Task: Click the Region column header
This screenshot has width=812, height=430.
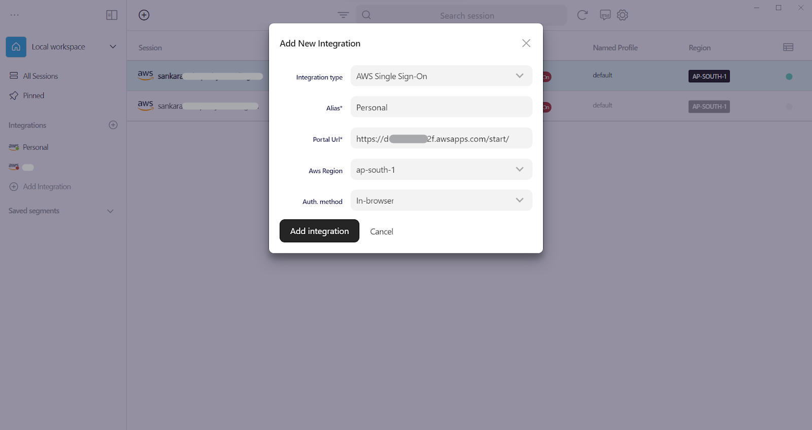Action: tap(699, 48)
